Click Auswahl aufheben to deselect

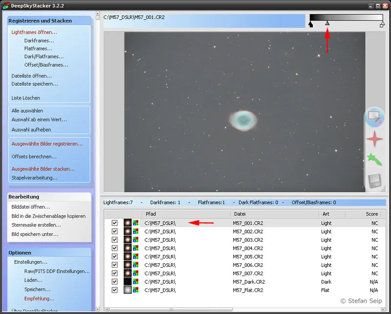point(31,130)
